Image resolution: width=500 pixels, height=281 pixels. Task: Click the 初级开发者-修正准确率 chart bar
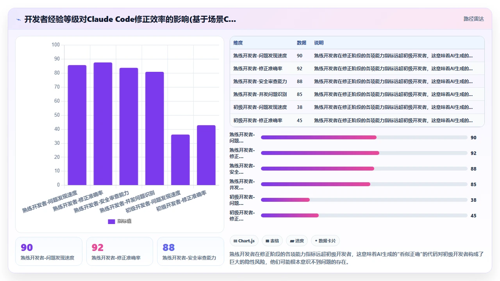tap(206, 155)
